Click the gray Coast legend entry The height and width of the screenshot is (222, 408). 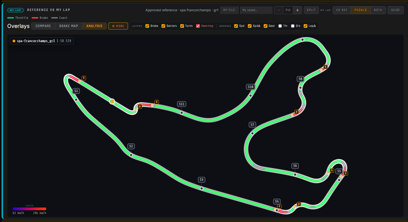pos(59,18)
